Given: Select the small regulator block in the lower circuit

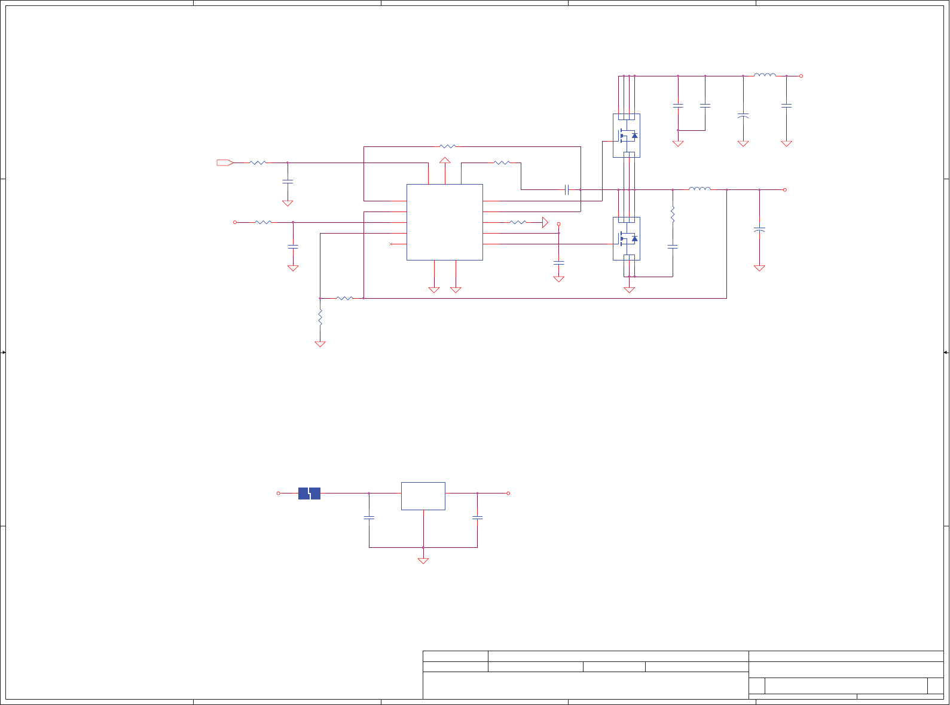Looking at the screenshot, I should [x=423, y=496].
